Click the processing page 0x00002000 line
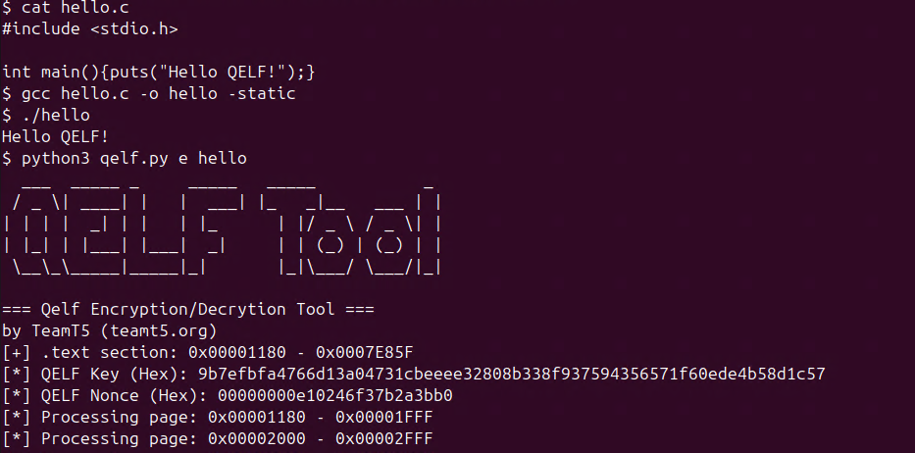Screen dimensions: 915x453 tap(218, 438)
